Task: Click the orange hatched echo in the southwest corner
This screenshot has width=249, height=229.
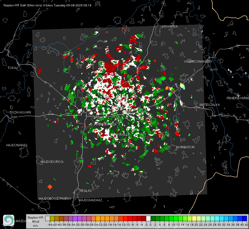Action: point(50,187)
